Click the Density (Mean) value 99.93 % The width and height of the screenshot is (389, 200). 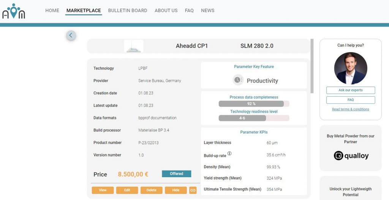(x=273, y=167)
